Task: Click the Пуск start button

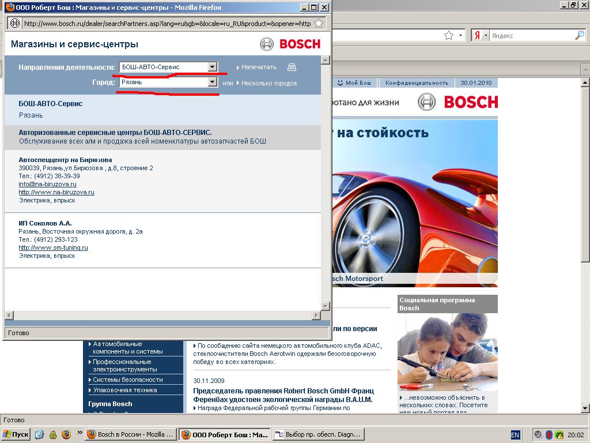Action: coord(16,434)
